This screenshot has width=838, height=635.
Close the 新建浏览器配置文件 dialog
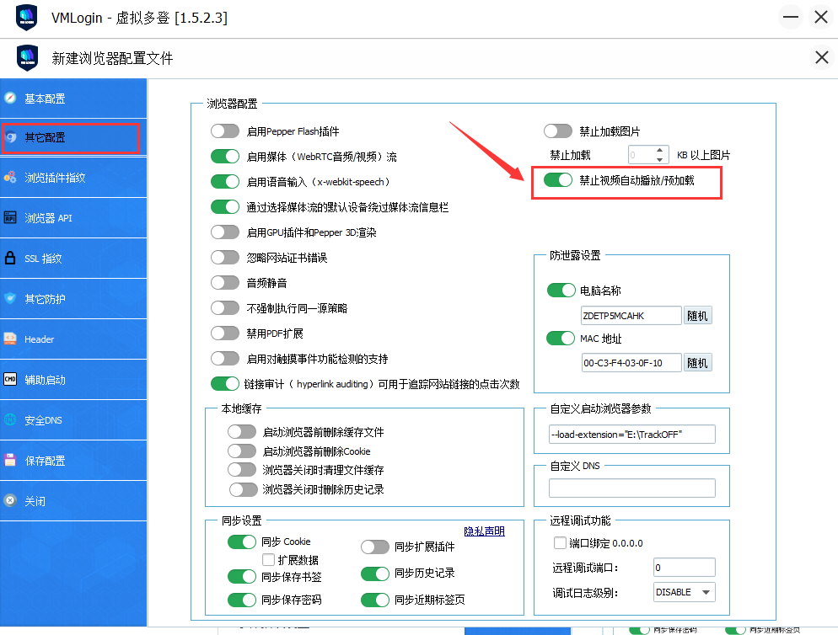click(x=821, y=57)
